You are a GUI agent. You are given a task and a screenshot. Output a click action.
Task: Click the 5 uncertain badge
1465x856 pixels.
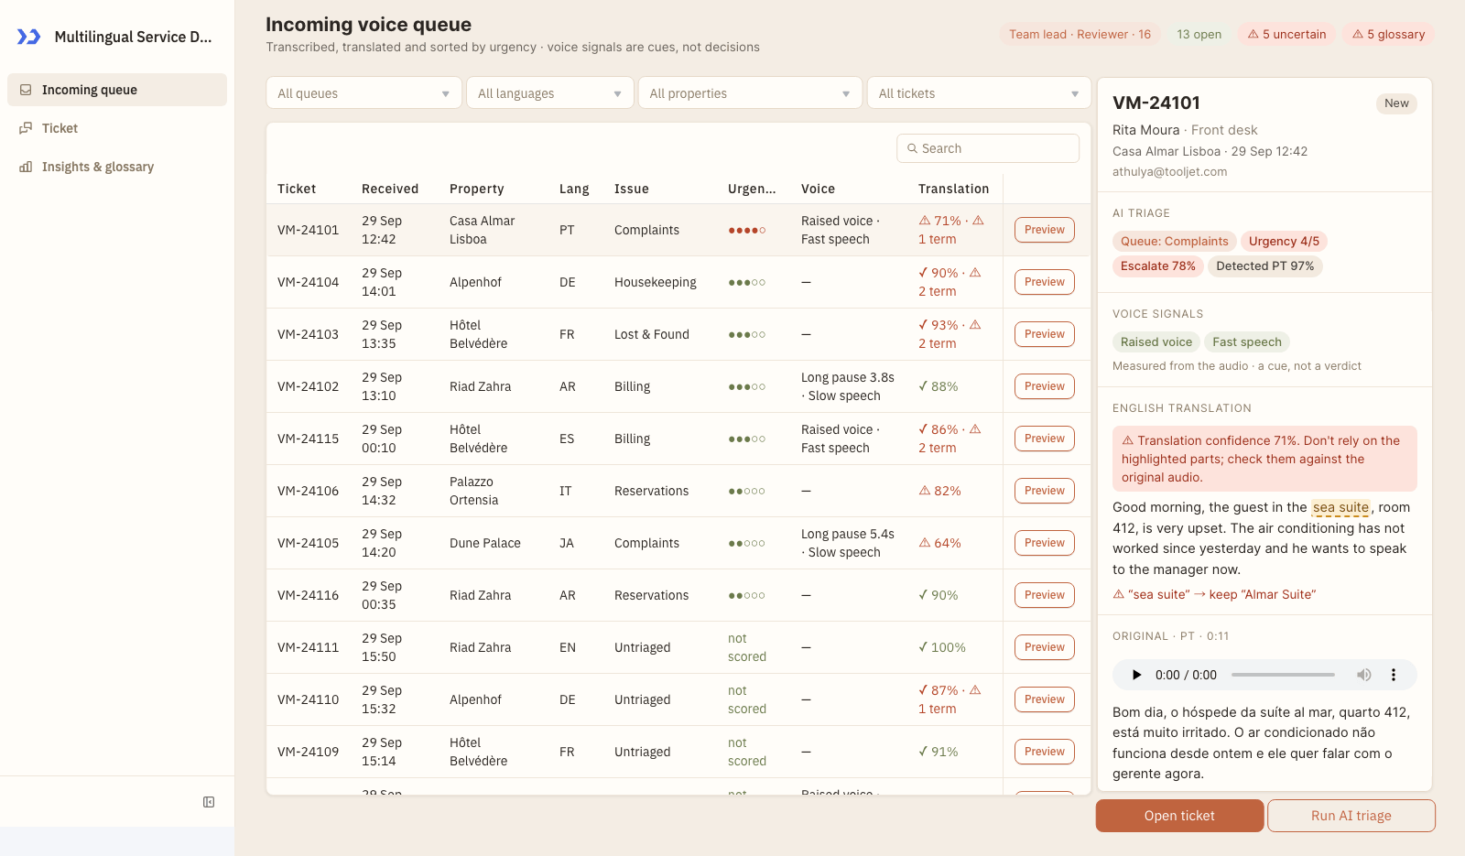[x=1286, y=34]
